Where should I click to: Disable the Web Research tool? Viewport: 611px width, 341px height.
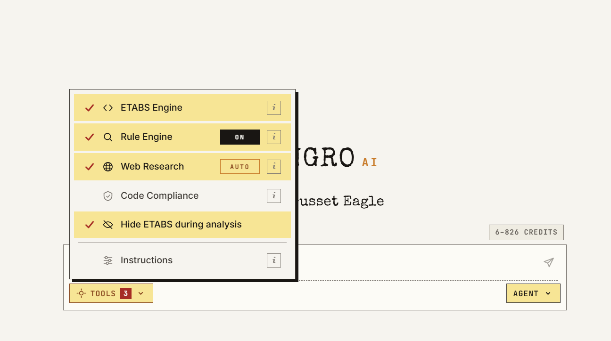coord(182,166)
